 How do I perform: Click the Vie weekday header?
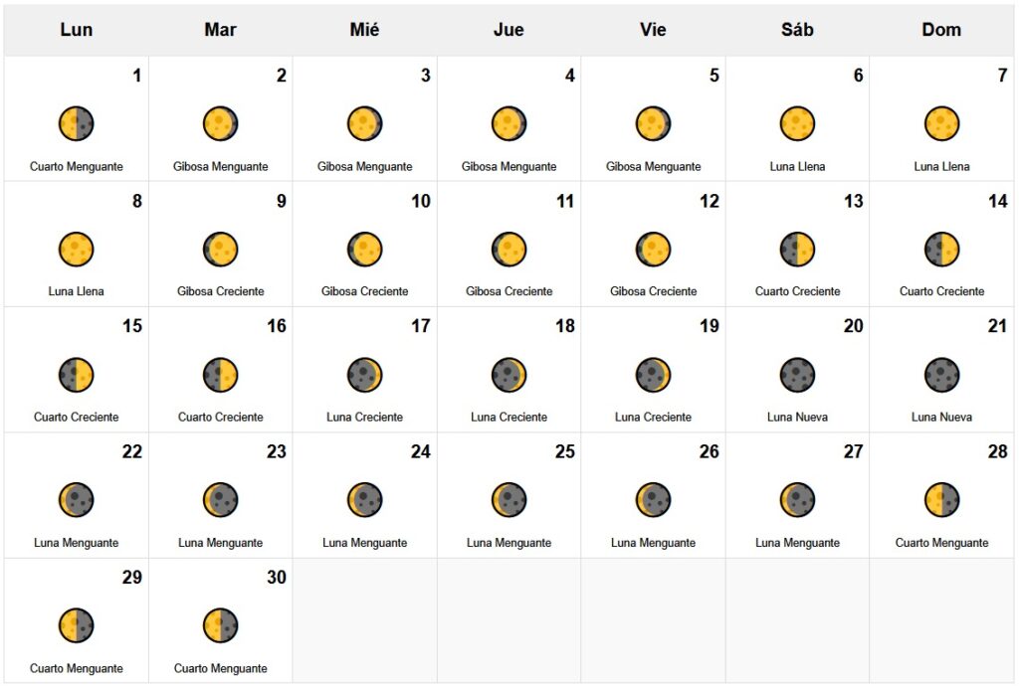[x=653, y=30]
